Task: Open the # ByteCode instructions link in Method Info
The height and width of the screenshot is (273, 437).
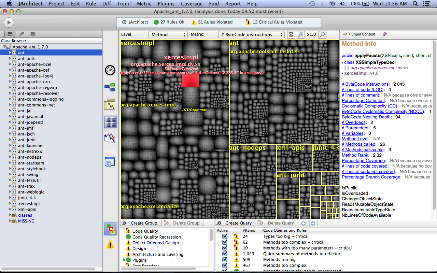Action: [x=365, y=84]
